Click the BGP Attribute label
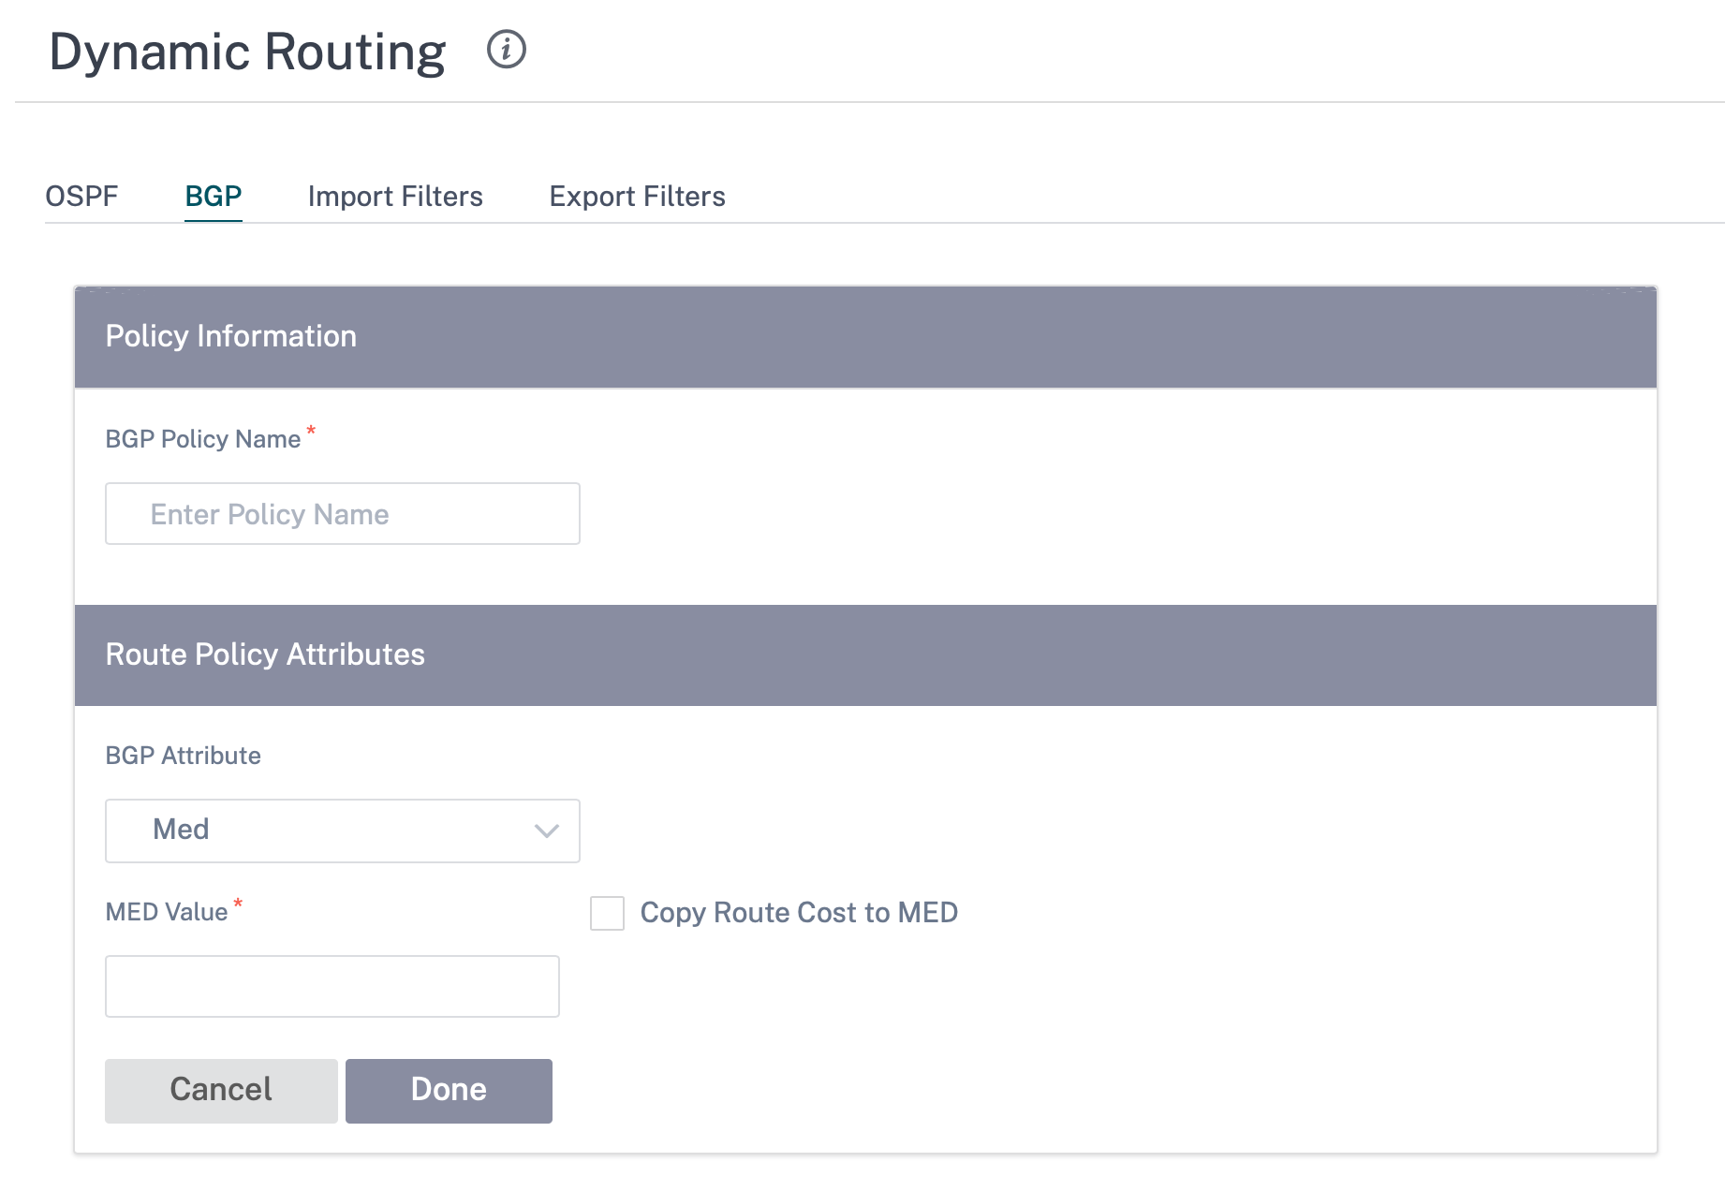The image size is (1725, 1191). [184, 756]
